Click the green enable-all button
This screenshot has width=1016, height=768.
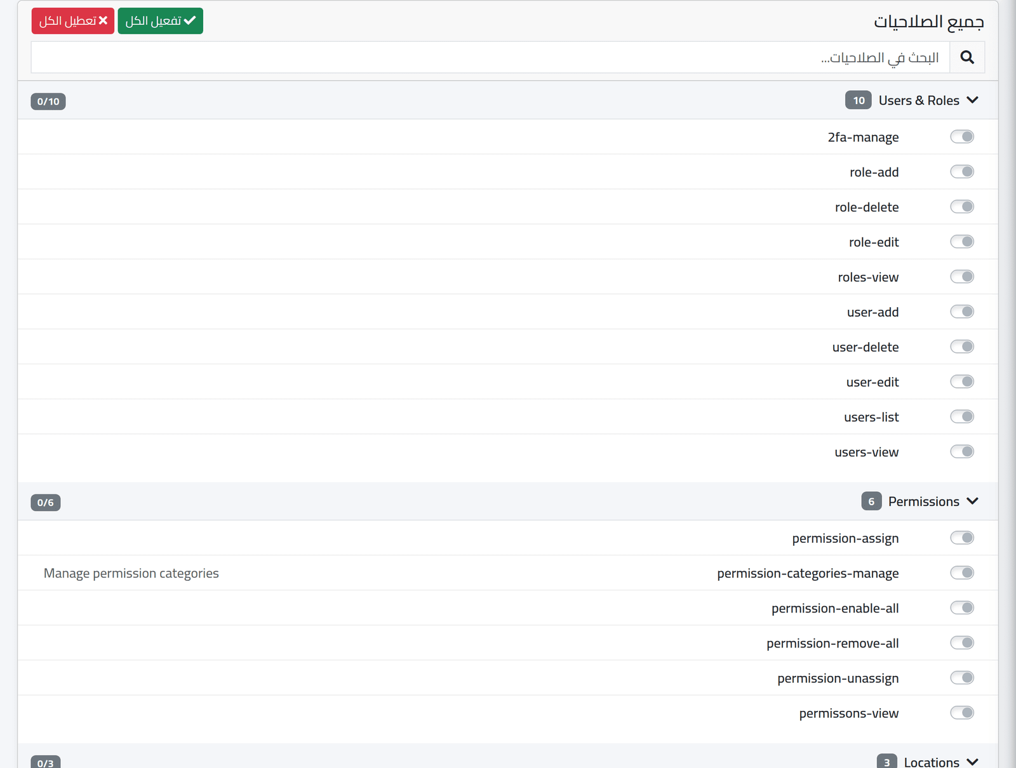click(x=160, y=21)
